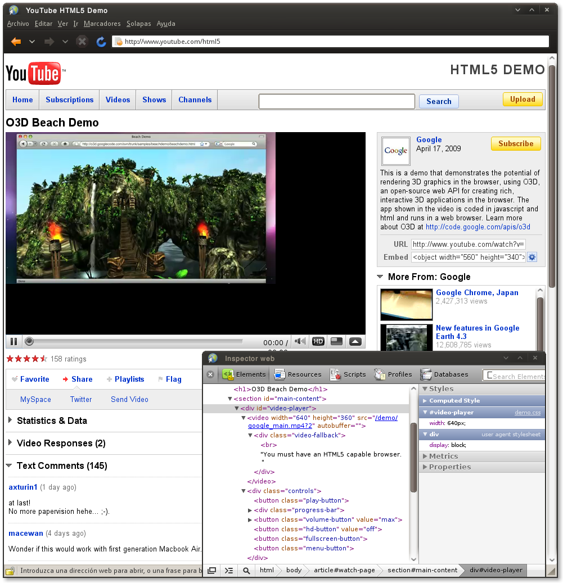563x583 pixels.
Task: Collapse the More From: Google section
Action: [x=380, y=277]
